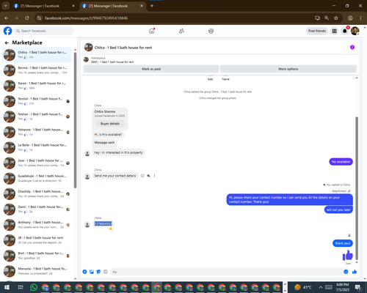Image resolution: width=367 pixels, height=293 pixels.
Task: Open the Manuela conversation
Action: tap(37, 271)
